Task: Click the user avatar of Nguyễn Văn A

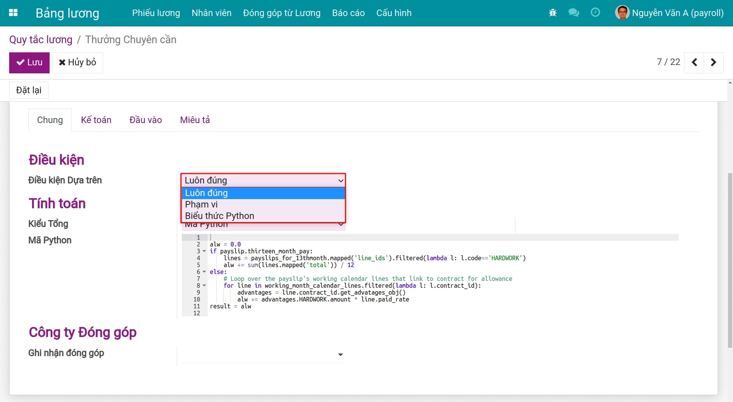Action: tap(622, 13)
